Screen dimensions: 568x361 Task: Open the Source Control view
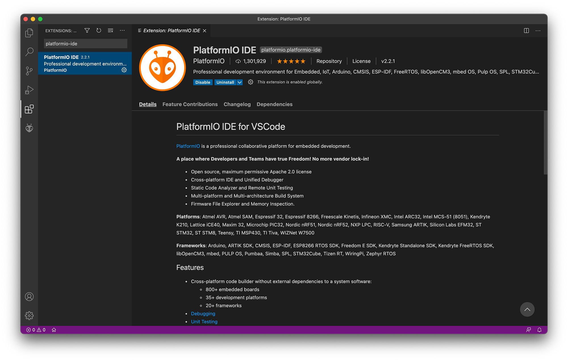(29, 71)
